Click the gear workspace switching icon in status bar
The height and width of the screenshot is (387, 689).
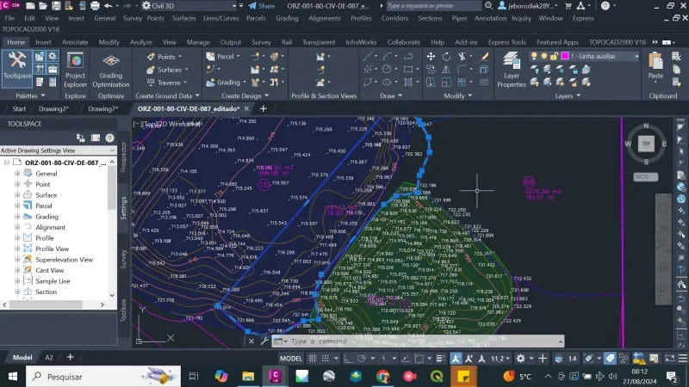click(x=521, y=359)
